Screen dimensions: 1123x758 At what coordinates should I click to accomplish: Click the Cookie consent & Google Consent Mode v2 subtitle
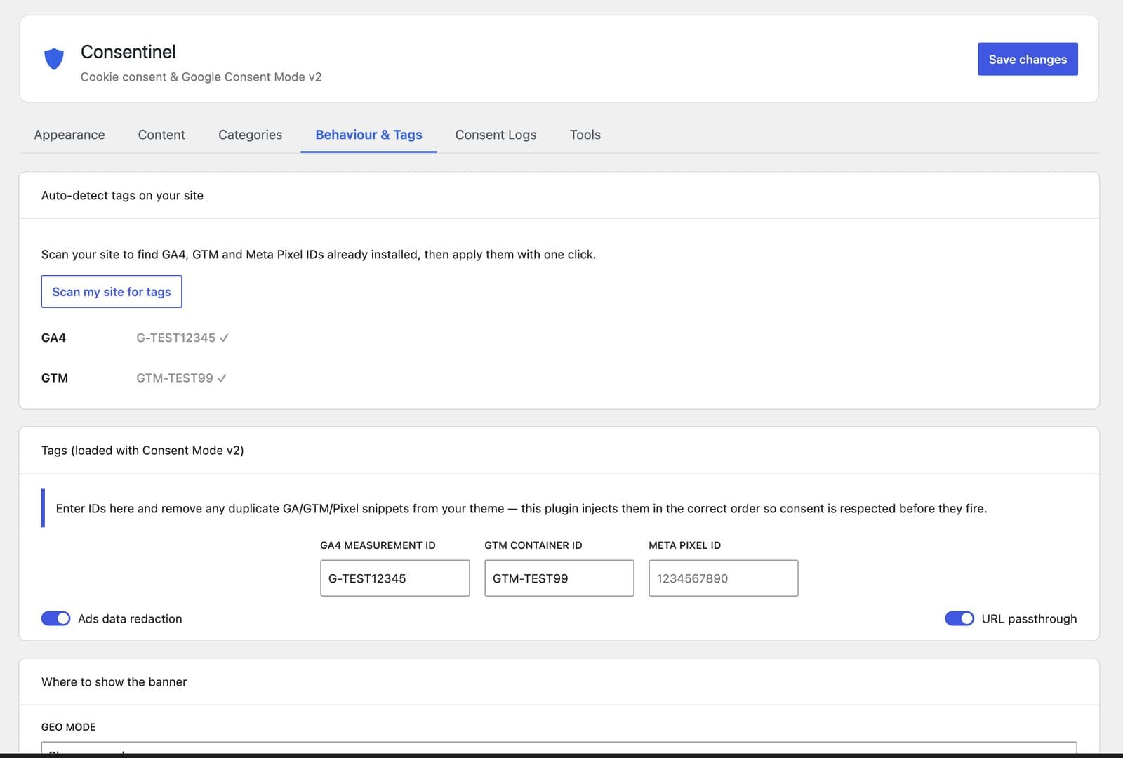point(201,77)
